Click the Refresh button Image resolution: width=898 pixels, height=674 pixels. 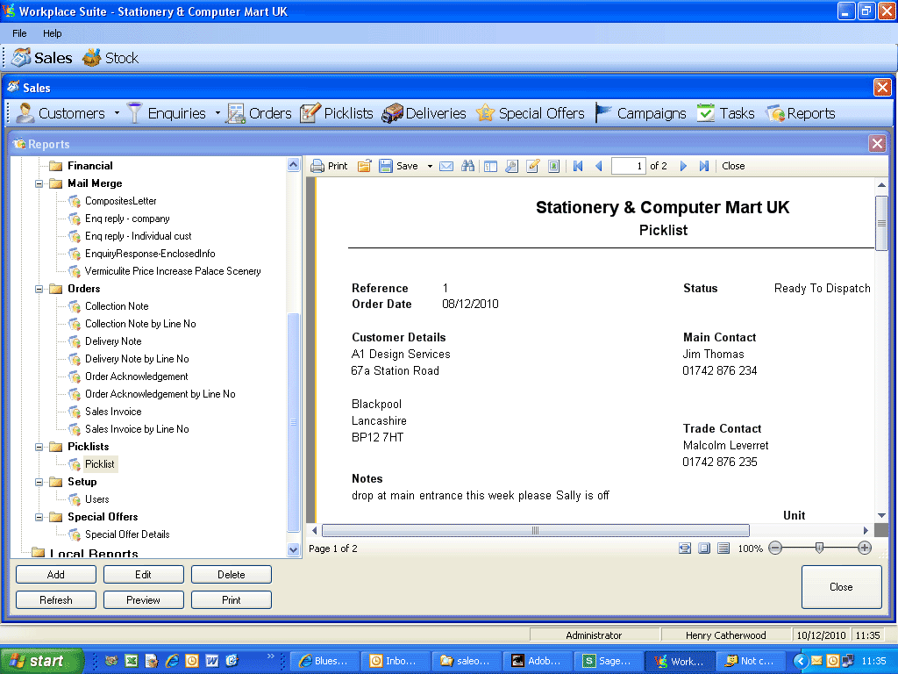point(56,600)
